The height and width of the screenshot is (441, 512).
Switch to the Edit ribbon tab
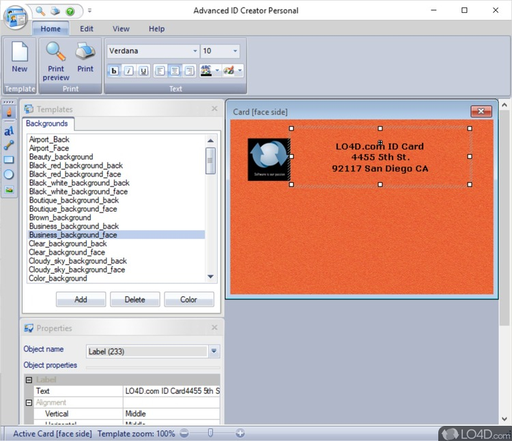[x=87, y=29]
